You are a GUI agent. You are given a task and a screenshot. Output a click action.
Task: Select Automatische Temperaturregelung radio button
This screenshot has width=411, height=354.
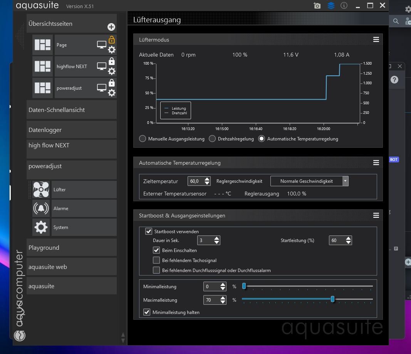pyautogui.click(x=262, y=139)
